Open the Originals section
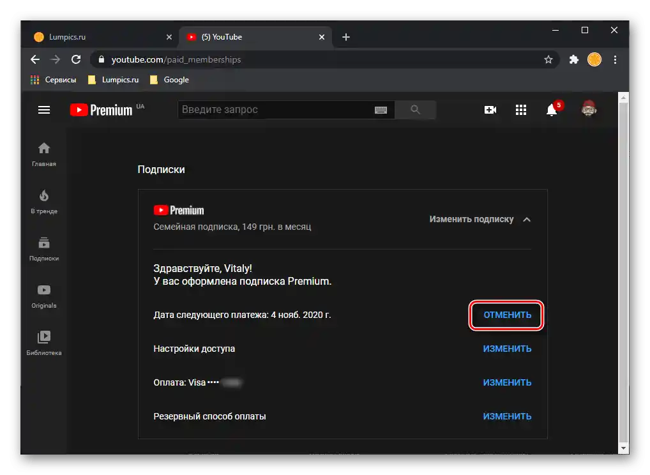The image size is (650, 475). [x=43, y=295]
